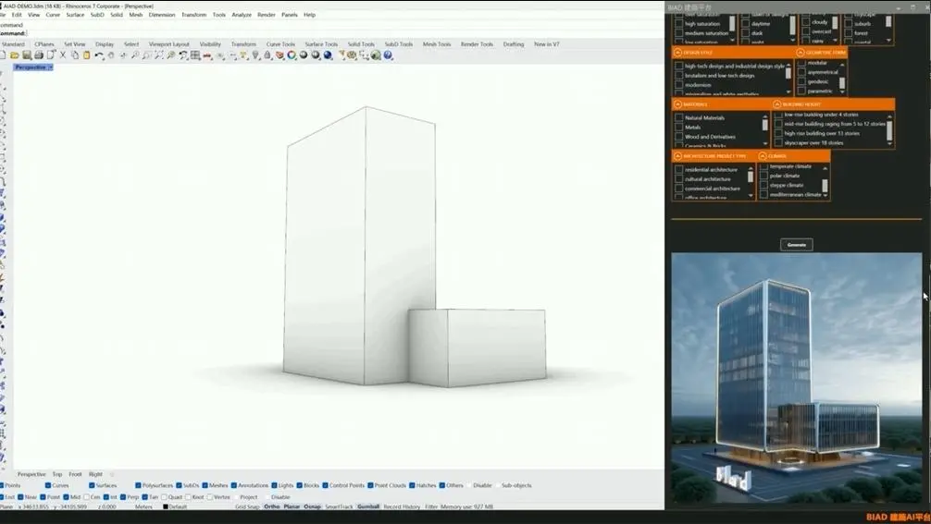Image resolution: width=931 pixels, height=524 pixels.
Task: Collapse the Design Style section
Action: point(678,53)
